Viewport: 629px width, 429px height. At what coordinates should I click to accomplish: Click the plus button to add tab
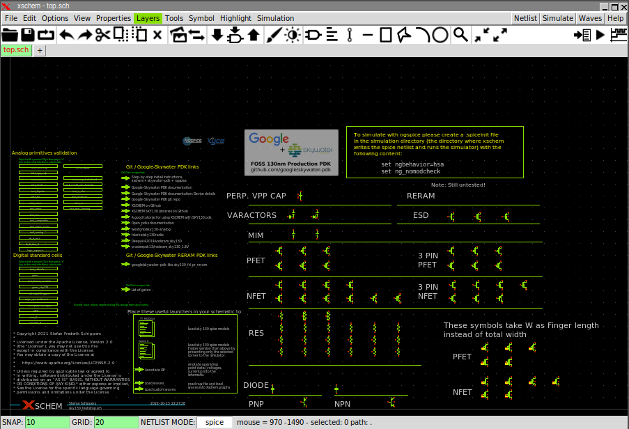pyautogui.click(x=40, y=50)
